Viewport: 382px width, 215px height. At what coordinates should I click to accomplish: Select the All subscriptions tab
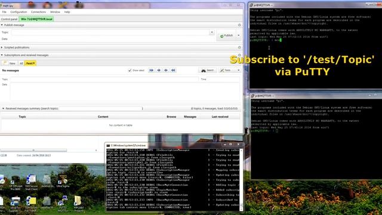coord(21,63)
